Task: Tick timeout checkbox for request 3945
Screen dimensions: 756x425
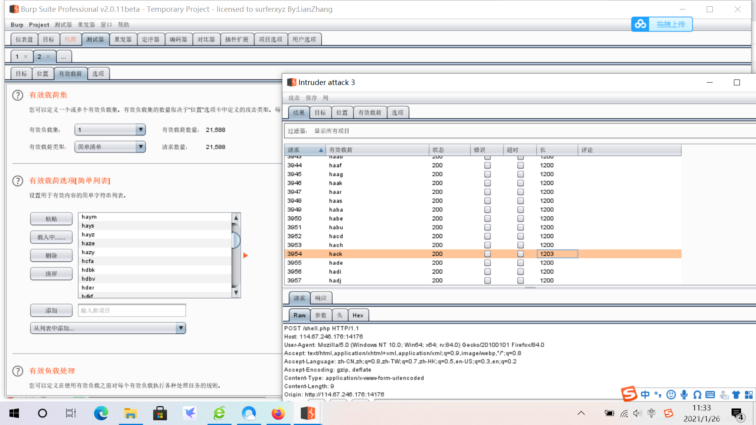Action: pyautogui.click(x=521, y=174)
